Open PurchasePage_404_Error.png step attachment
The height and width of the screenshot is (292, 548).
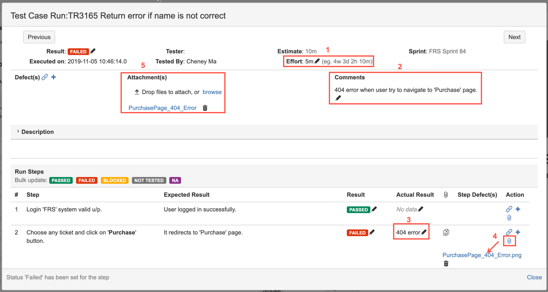coord(482,255)
